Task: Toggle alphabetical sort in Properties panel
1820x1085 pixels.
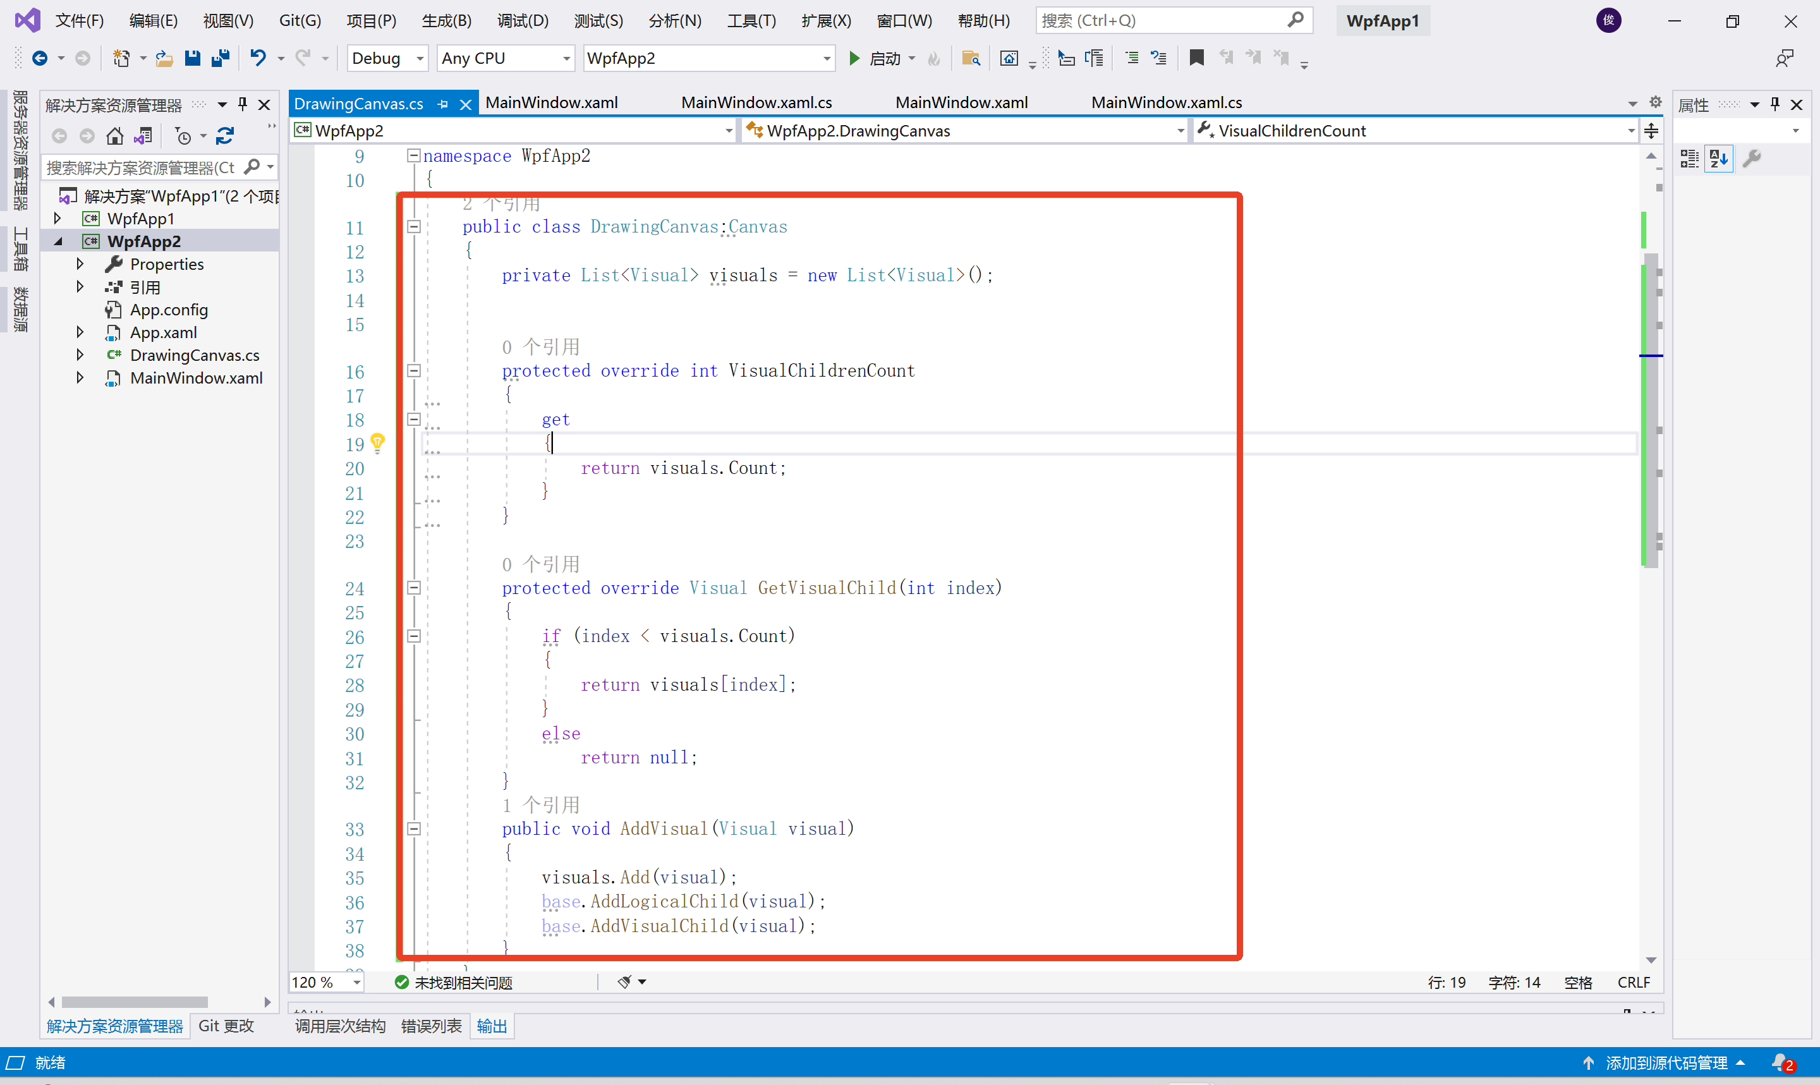Action: (x=1718, y=159)
